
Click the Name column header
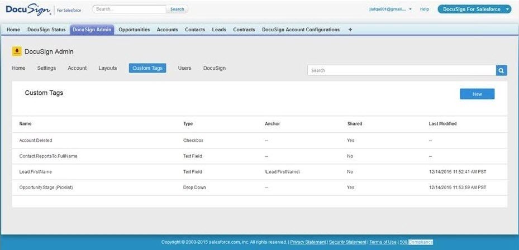tap(26, 124)
